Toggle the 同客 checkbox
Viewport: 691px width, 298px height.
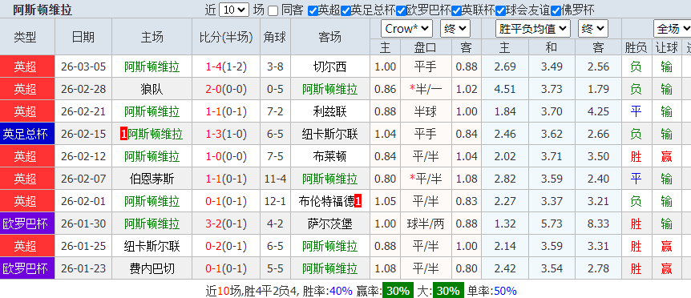click(x=273, y=10)
